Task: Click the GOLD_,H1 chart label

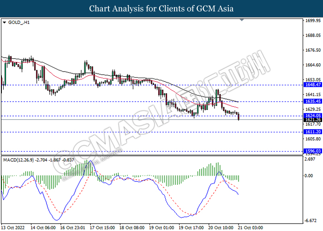Action: click(x=19, y=23)
